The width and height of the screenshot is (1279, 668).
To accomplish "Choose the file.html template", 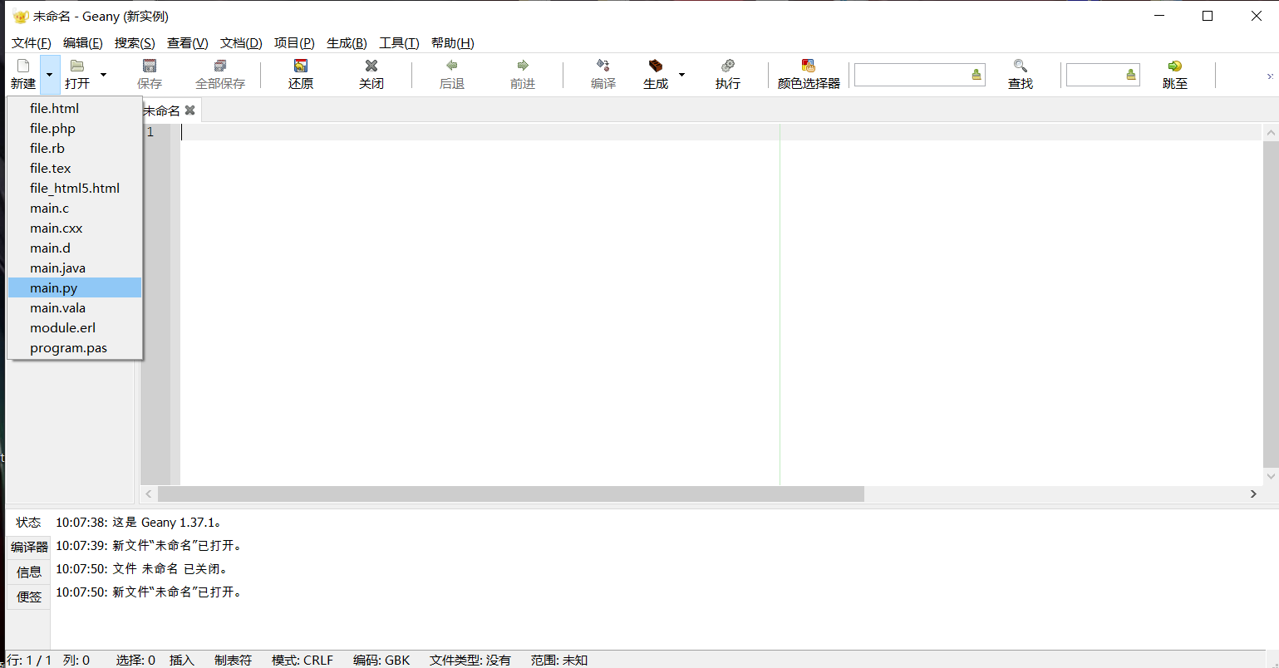I will click(x=53, y=108).
